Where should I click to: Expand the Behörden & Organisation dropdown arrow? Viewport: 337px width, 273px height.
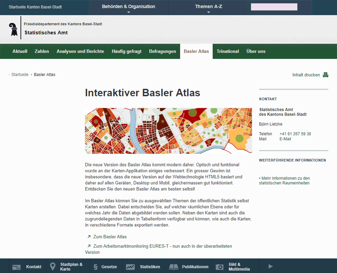point(128,12)
